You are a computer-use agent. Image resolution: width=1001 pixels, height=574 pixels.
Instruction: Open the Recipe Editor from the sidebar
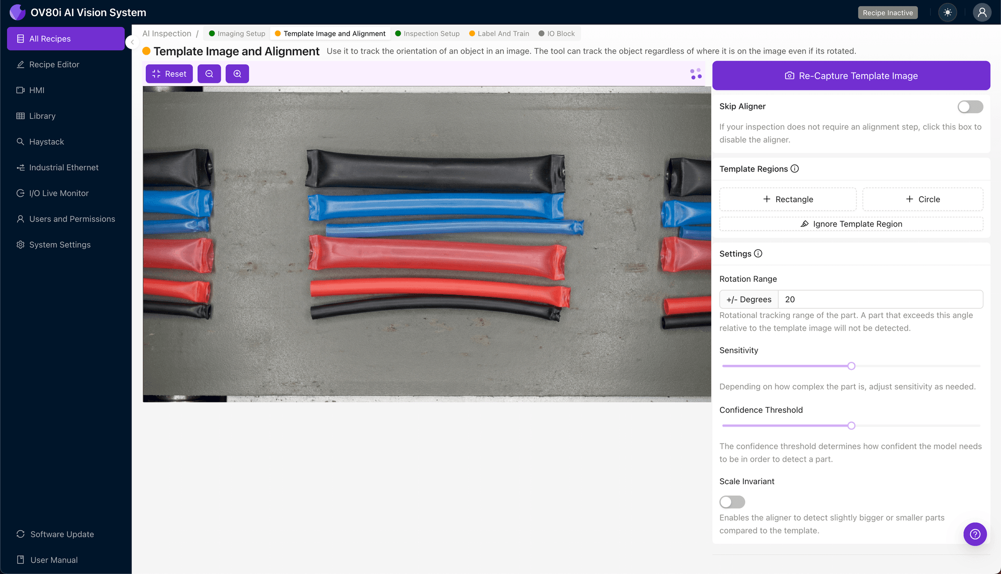[x=54, y=64]
